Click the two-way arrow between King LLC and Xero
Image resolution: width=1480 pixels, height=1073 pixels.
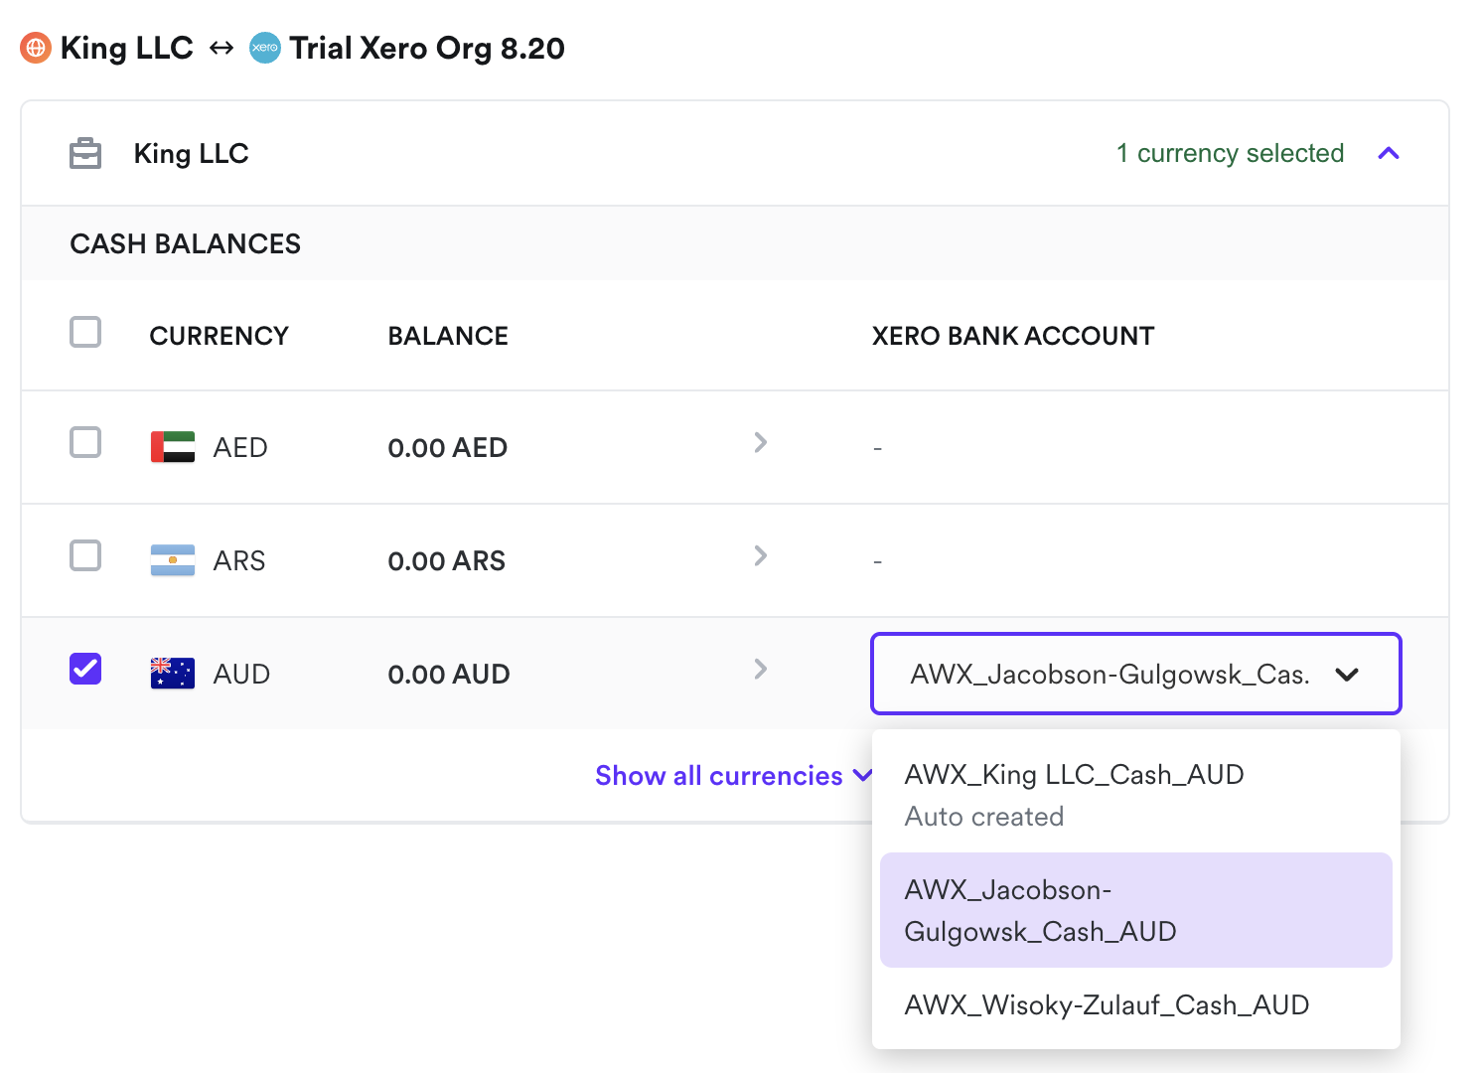click(x=222, y=48)
